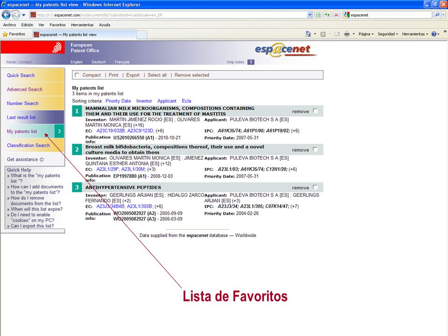Image resolution: width=448 pixels, height=336 pixels.
Task: Sort list by Inventor
Action: 144,101
